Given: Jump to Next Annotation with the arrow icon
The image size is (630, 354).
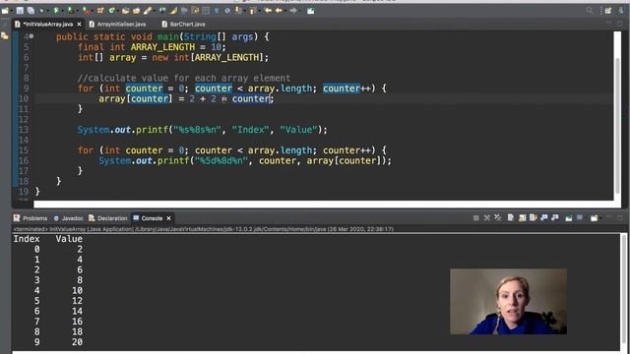Looking at the screenshot, I should pos(238,11).
